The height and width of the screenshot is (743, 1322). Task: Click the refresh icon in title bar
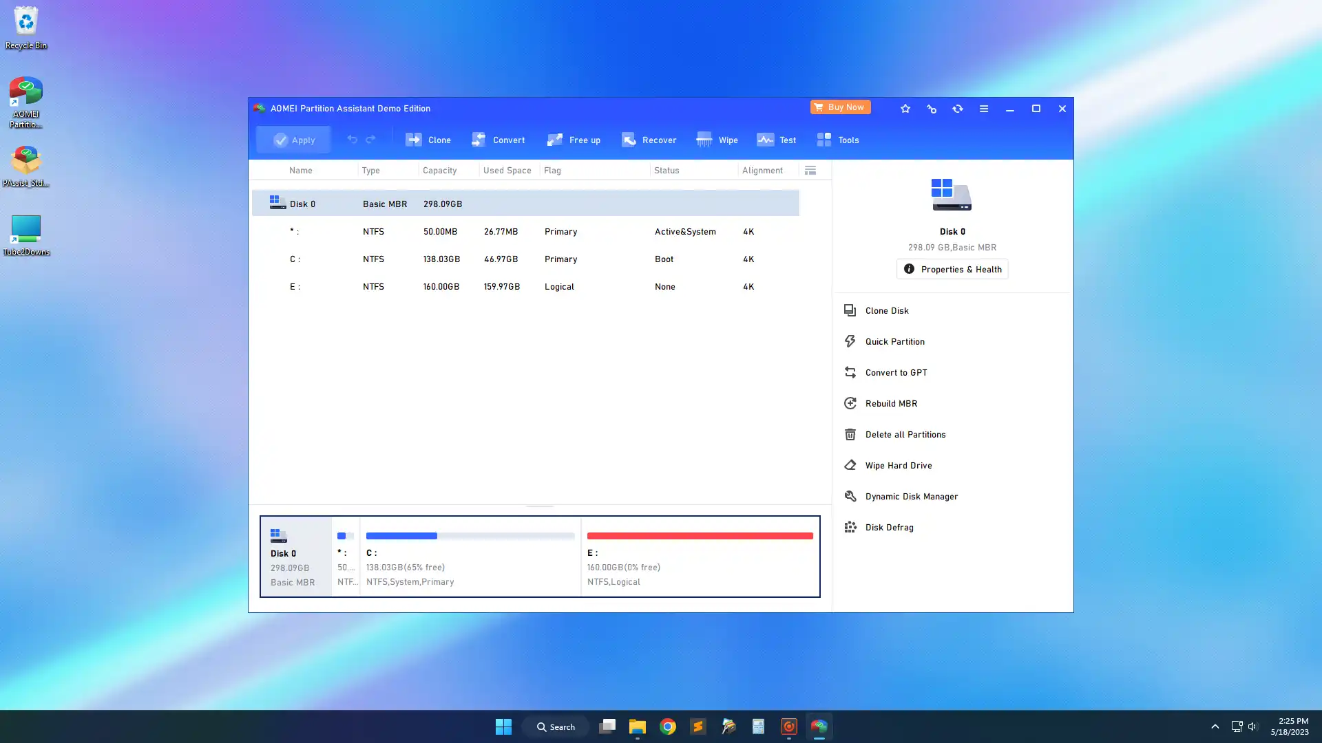point(958,109)
